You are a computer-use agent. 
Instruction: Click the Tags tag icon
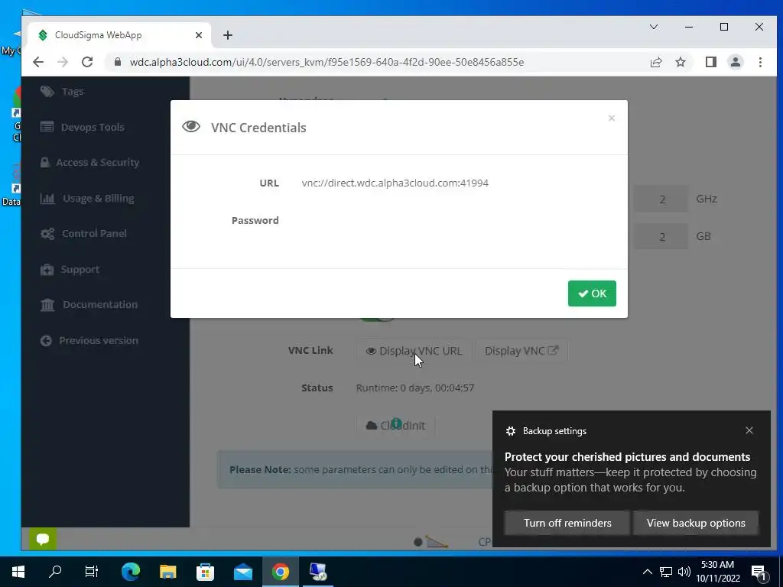tap(47, 92)
